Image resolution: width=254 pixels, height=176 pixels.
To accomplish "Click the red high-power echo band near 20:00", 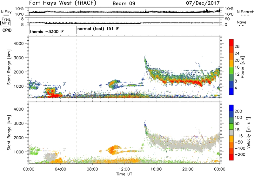I will pos(188,81).
